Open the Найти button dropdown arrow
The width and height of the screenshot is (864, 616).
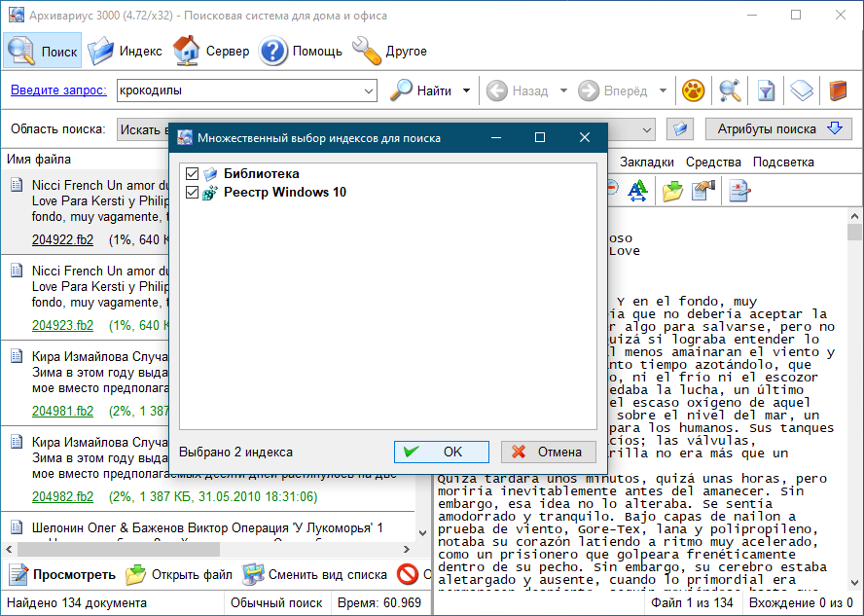tap(466, 91)
